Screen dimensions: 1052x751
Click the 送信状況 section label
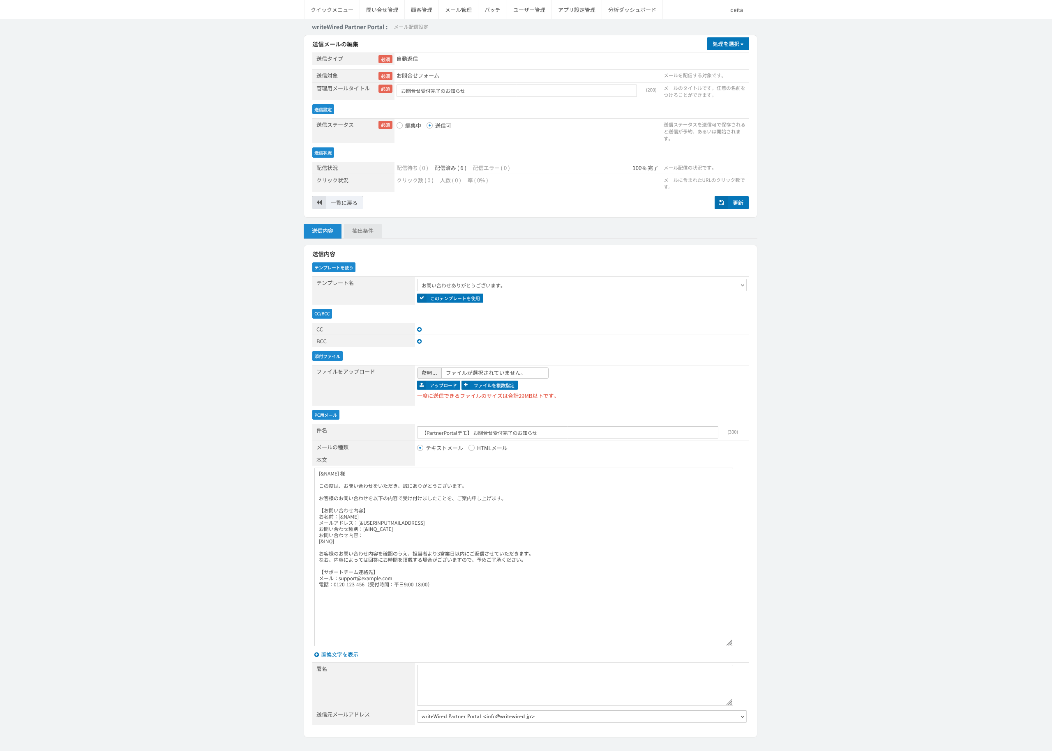pyautogui.click(x=323, y=153)
